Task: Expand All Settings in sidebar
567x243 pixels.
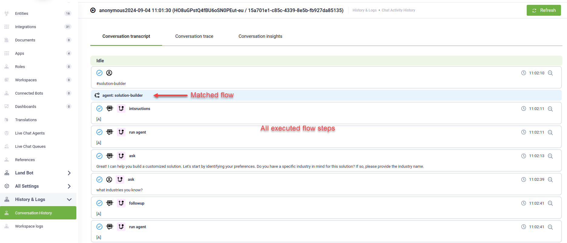Action: tap(69, 186)
